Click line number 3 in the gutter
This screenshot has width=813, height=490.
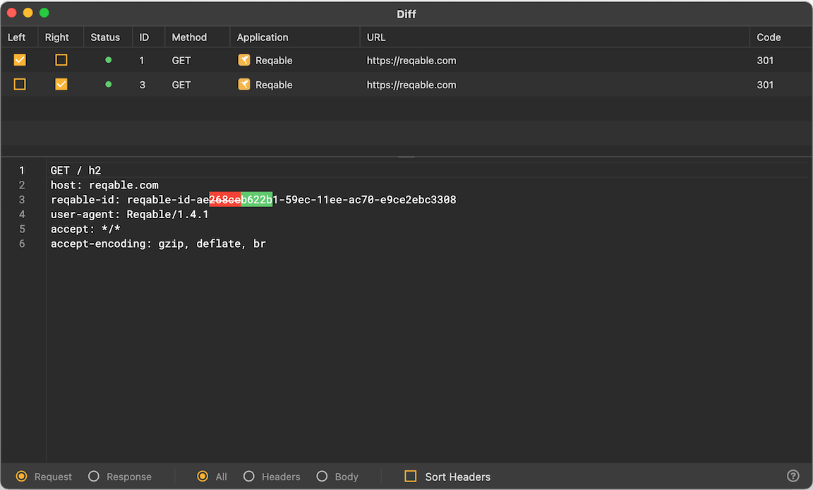(22, 200)
